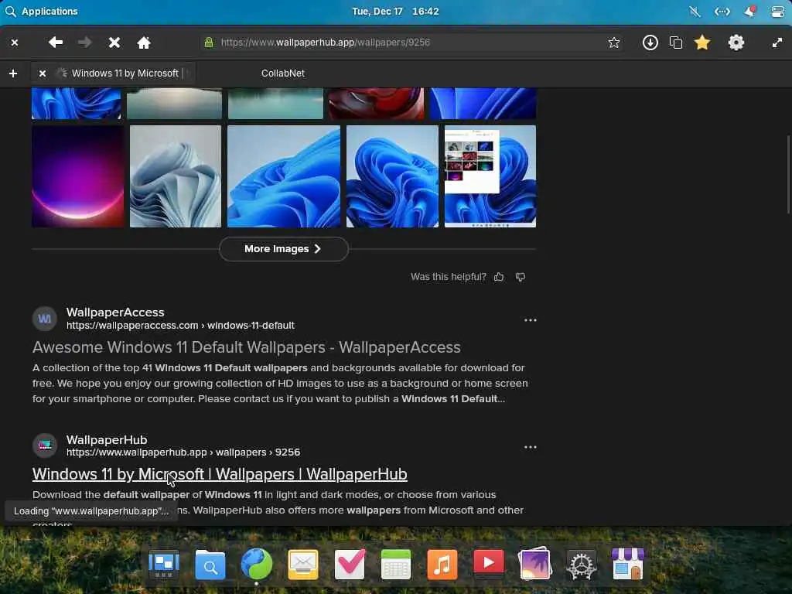Click the muted microphone indicator
Screen dimensions: 792x594
coord(695,11)
